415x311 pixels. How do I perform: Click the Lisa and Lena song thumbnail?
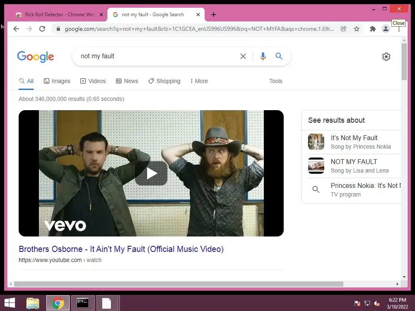(316, 166)
